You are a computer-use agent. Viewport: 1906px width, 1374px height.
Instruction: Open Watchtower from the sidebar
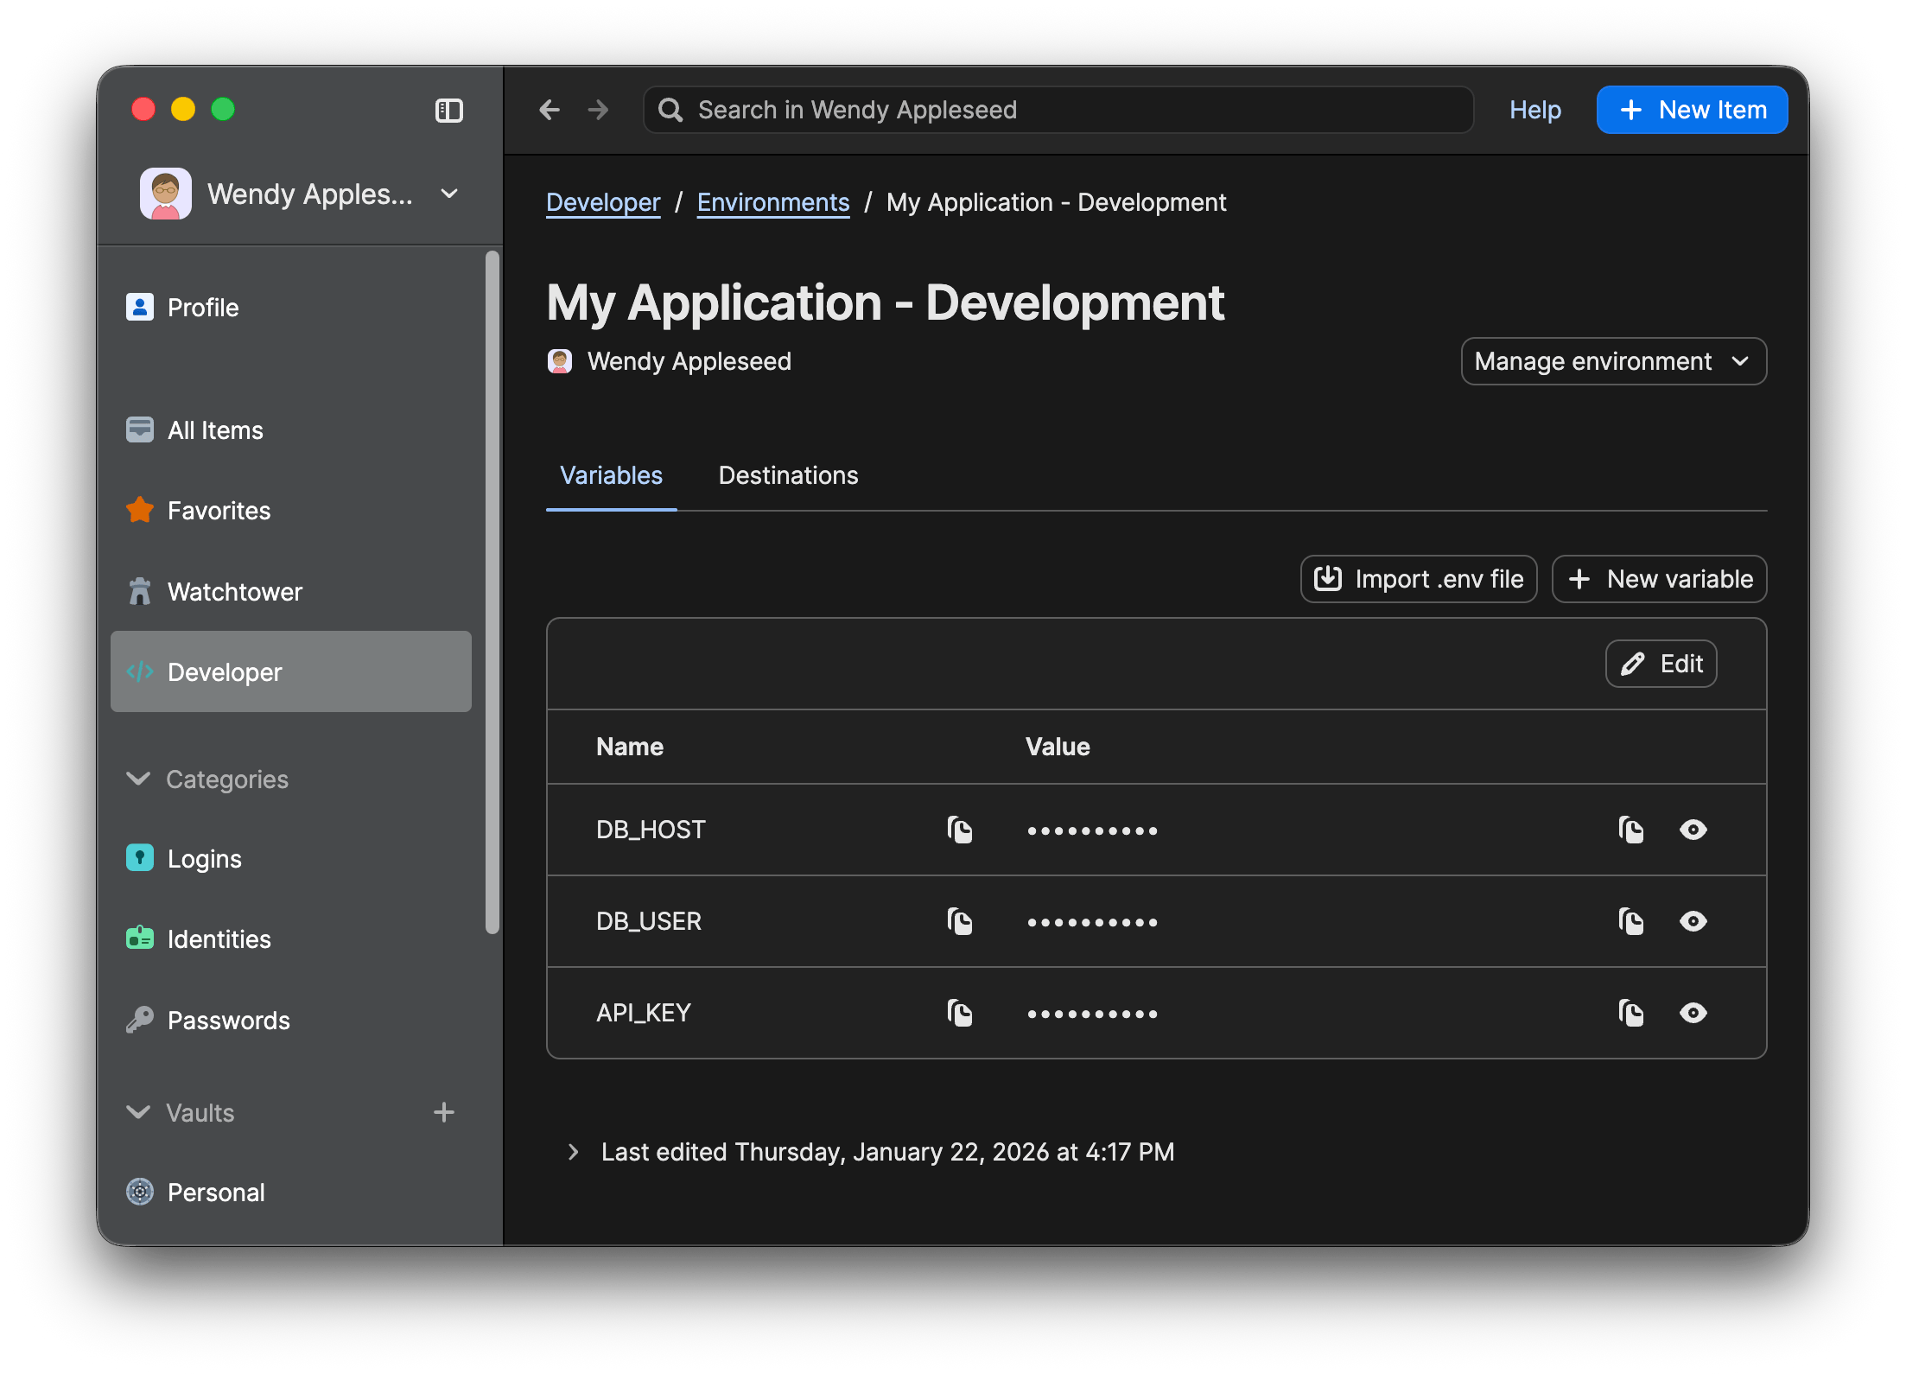[141, 591]
